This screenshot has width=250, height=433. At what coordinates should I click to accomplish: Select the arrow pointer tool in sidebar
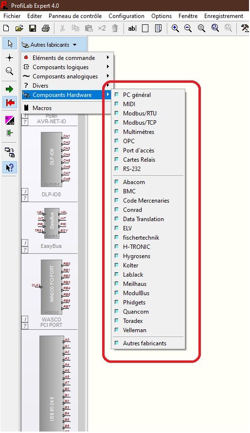point(10,44)
